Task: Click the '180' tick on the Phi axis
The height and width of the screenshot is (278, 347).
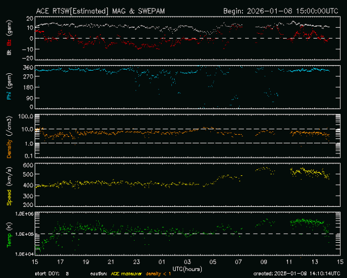Action: (28, 87)
